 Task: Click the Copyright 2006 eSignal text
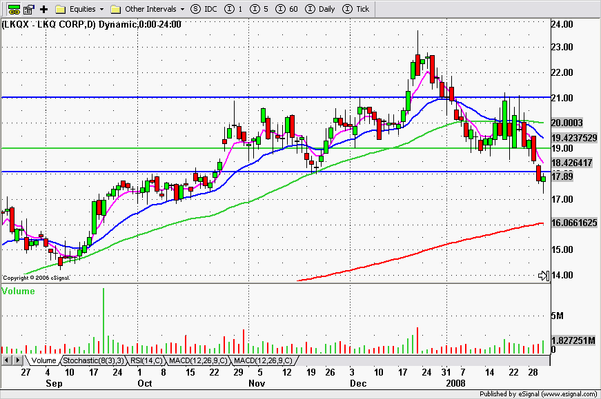pos(37,278)
